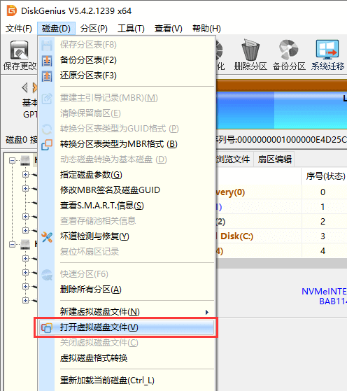Select row with Disk(C:) partition number 3
This screenshot has width=347, height=391.
281,236
